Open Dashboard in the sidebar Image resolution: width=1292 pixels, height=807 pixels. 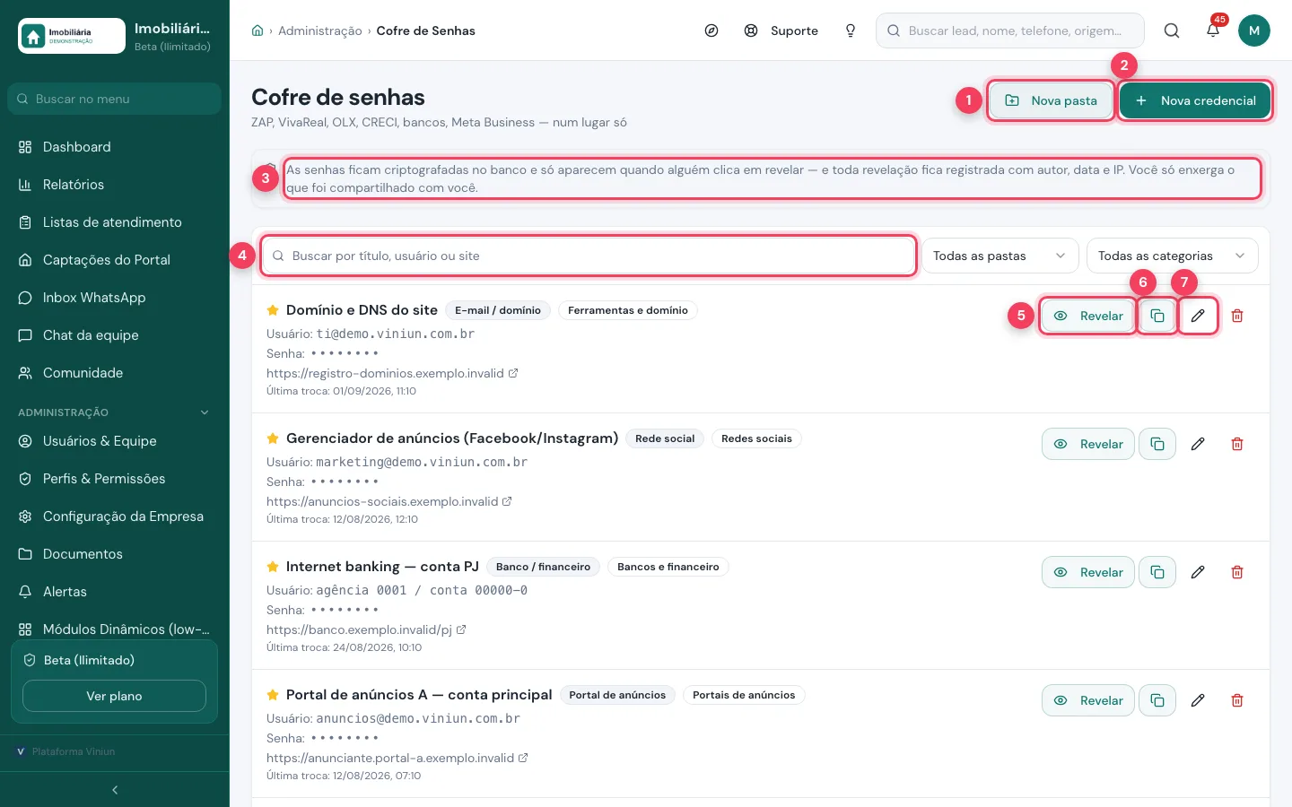pyautogui.click(x=115, y=147)
